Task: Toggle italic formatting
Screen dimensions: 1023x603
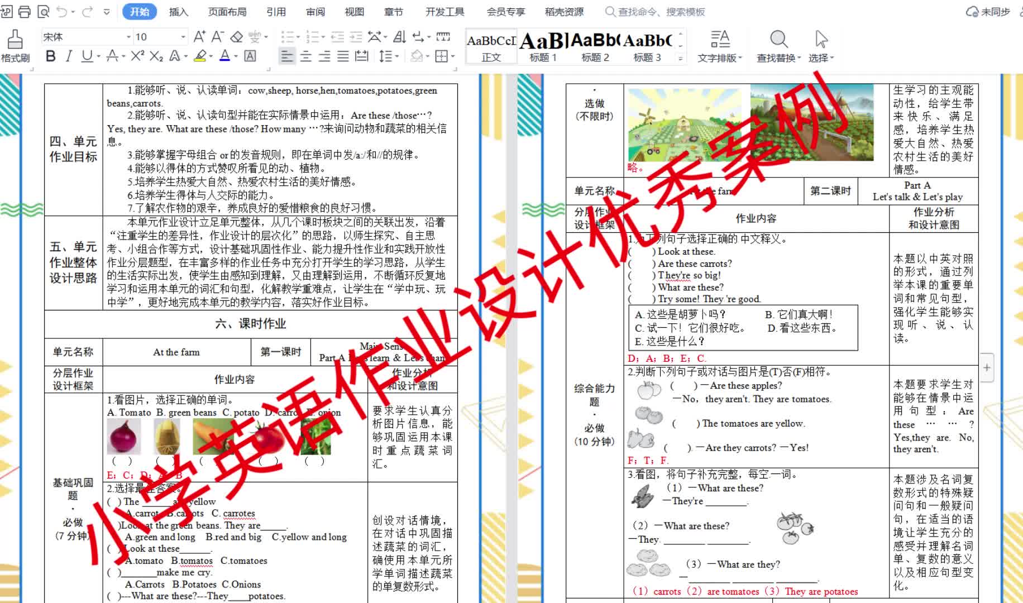Action: (x=69, y=56)
